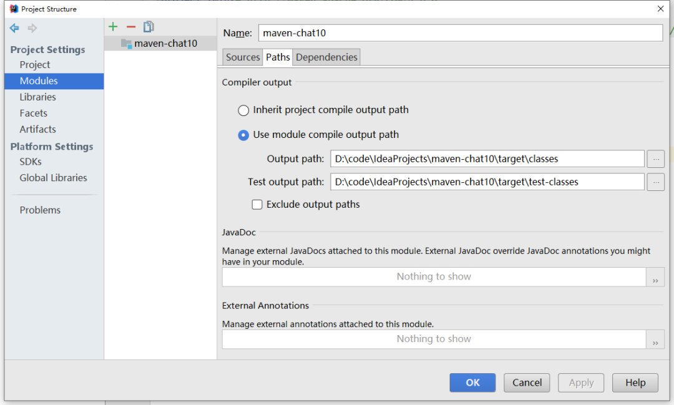Click the forward navigation arrow
This screenshot has height=405, width=674.
[32, 28]
